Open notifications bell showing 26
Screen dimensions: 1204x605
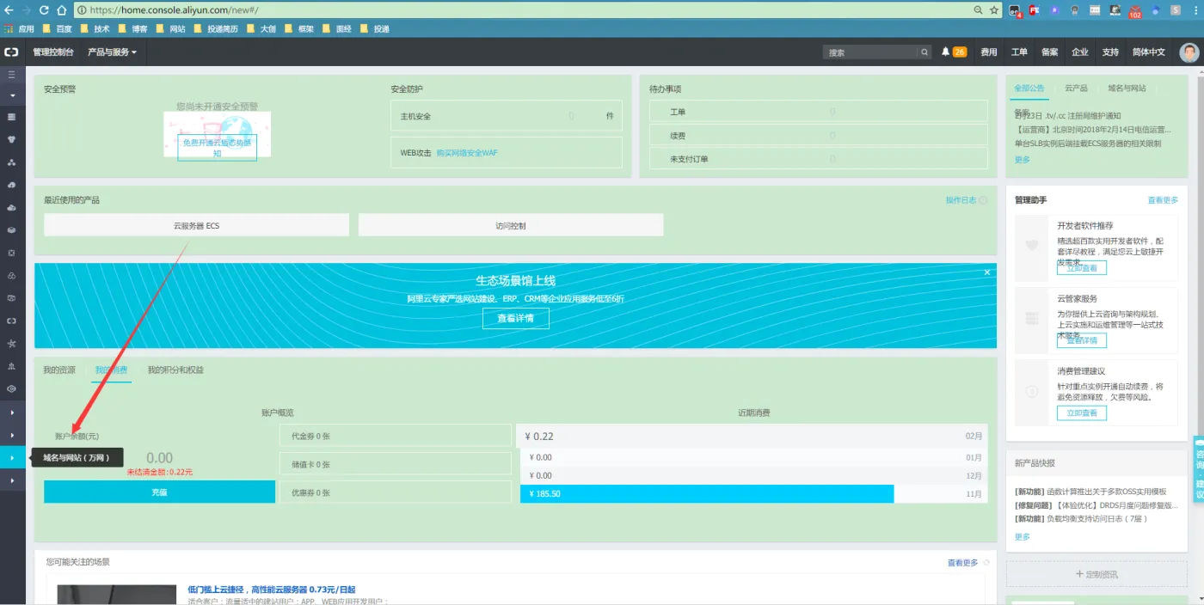[954, 52]
